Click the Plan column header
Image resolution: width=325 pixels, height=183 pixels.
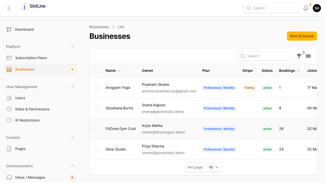(x=206, y=71)
